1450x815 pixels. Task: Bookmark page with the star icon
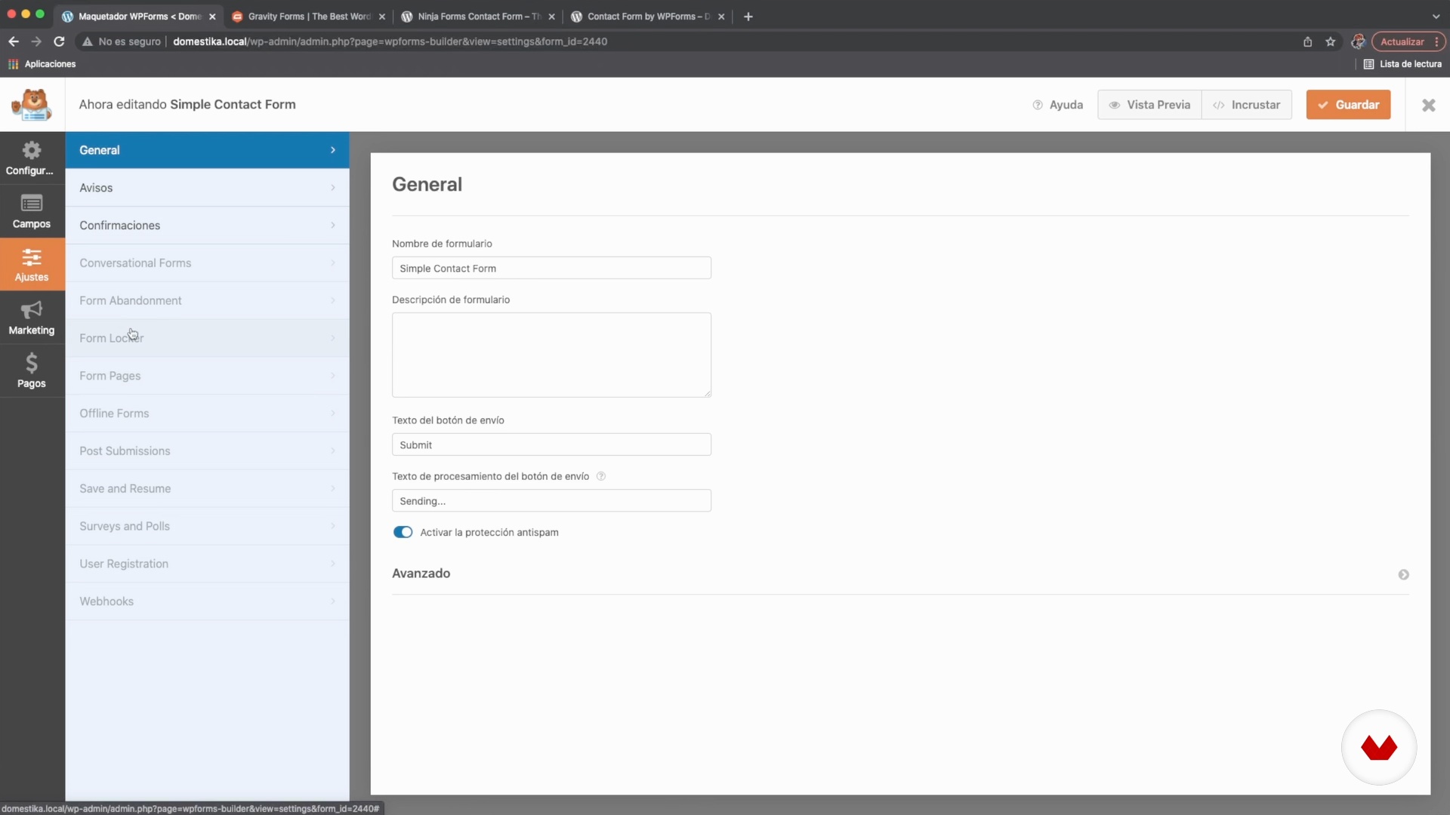click(1330, 42)
